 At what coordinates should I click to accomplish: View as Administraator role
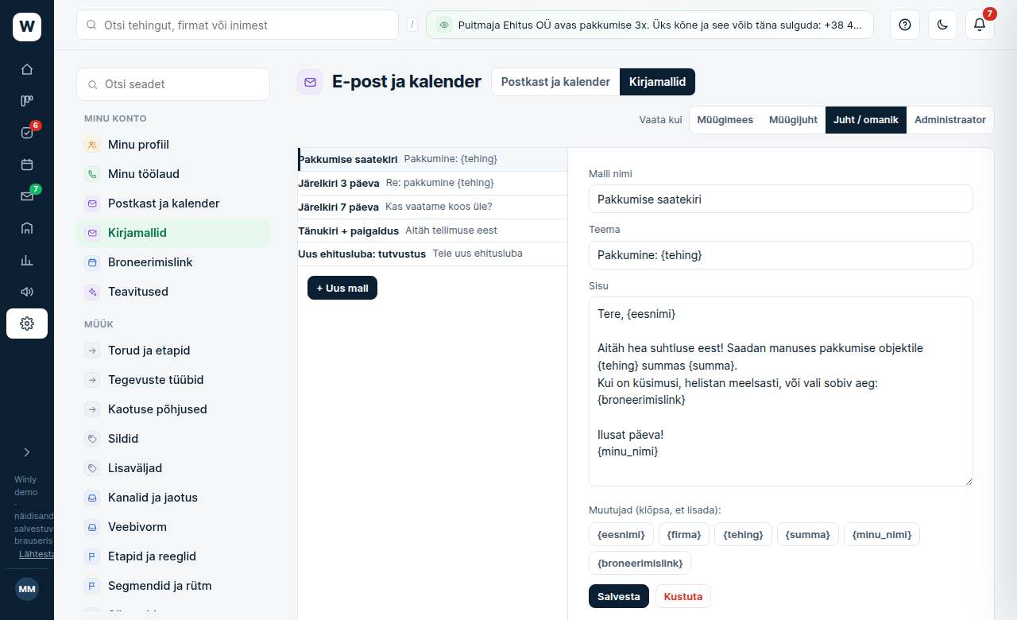coord(950,120)
